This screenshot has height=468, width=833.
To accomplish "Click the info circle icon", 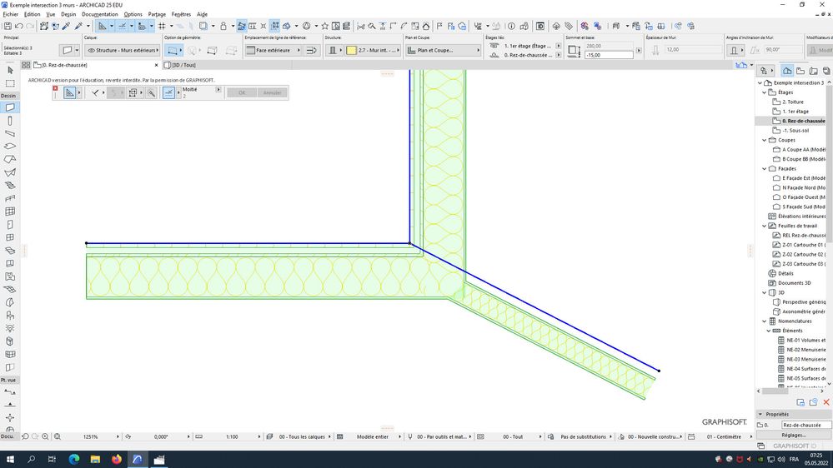I will pos(511,26).
